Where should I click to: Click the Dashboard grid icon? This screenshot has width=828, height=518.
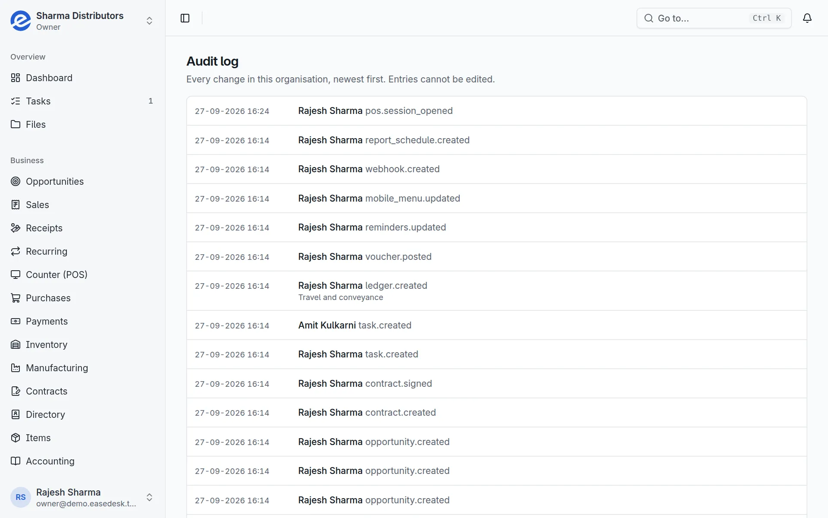click(x=16, y=78)
